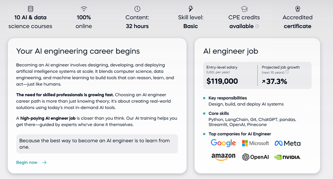The width and height of the screenshot is (333, 179).
Task: Click the gray learn-from-one quote box
Action: (x=97, y=144)
